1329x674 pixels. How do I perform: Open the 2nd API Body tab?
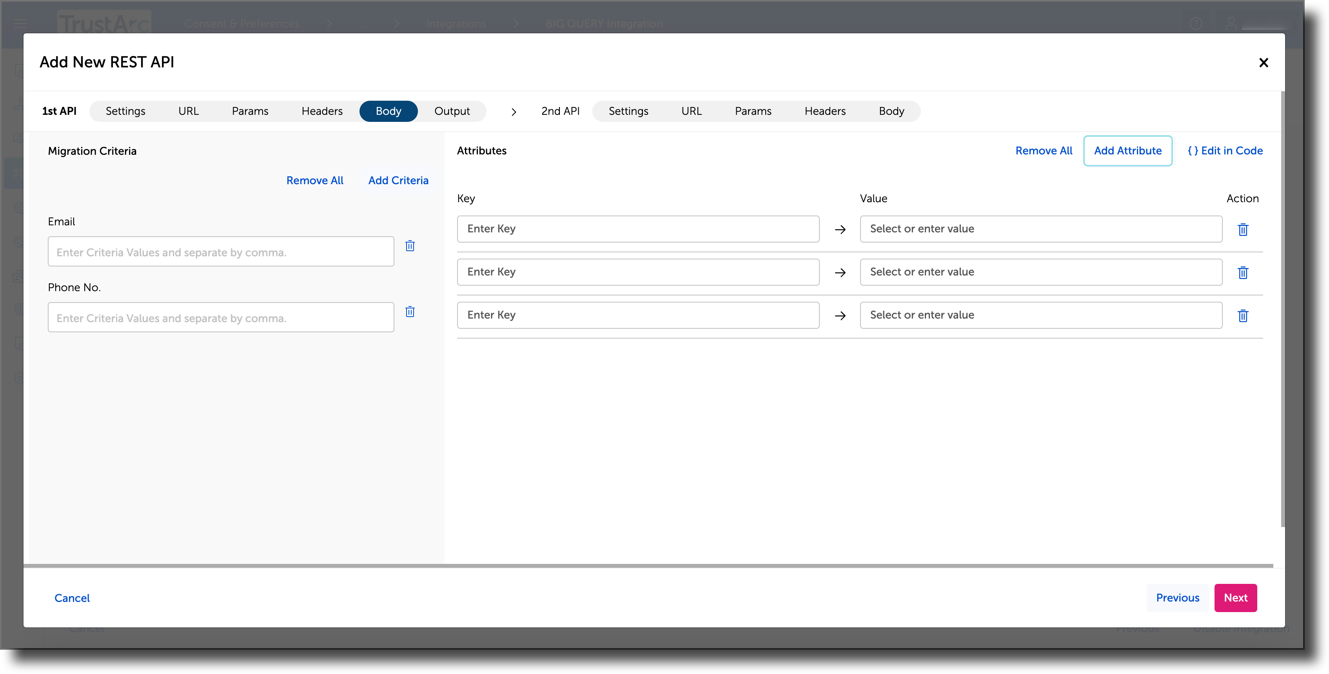click(891, 111)
